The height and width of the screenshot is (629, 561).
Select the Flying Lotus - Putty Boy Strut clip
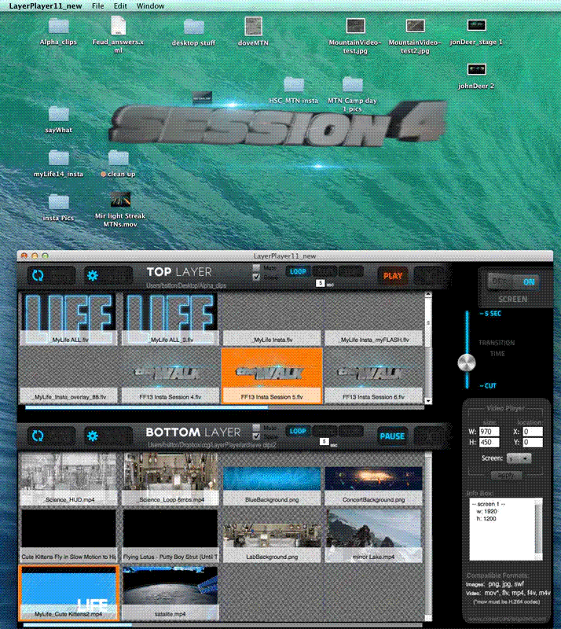[170, 536]
